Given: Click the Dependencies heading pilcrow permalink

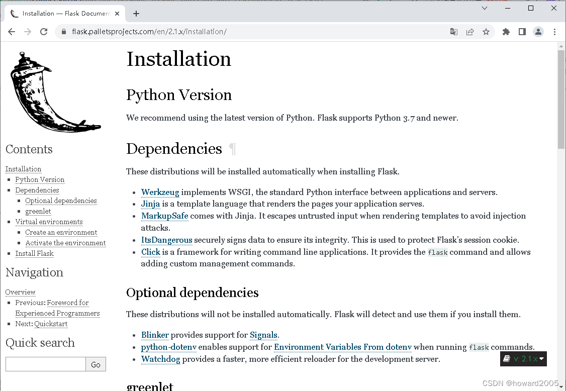Looking at the screenshot, I should tap(233, 149).
